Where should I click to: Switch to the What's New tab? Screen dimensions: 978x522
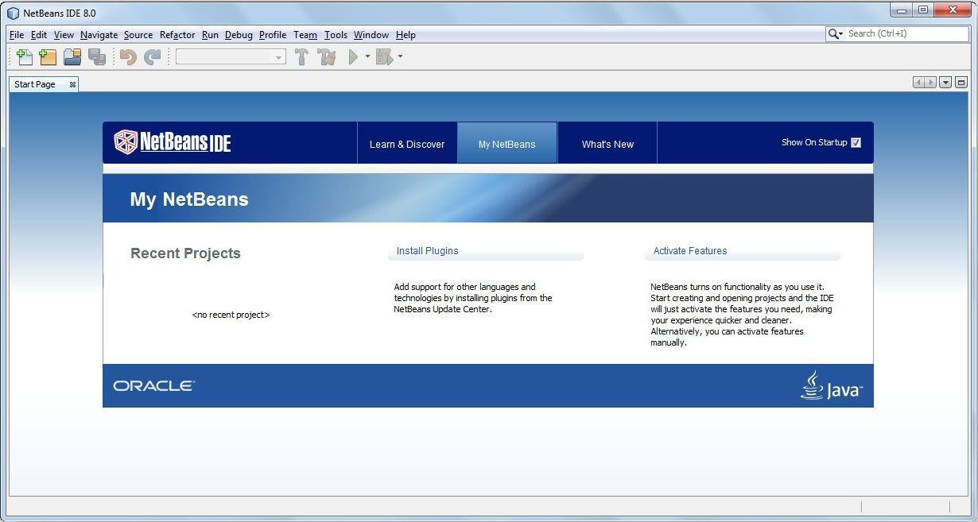point(607,143)
